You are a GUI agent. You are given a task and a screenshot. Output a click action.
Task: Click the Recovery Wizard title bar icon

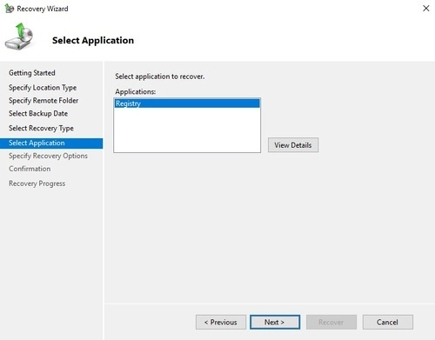(x=10, y=9)
